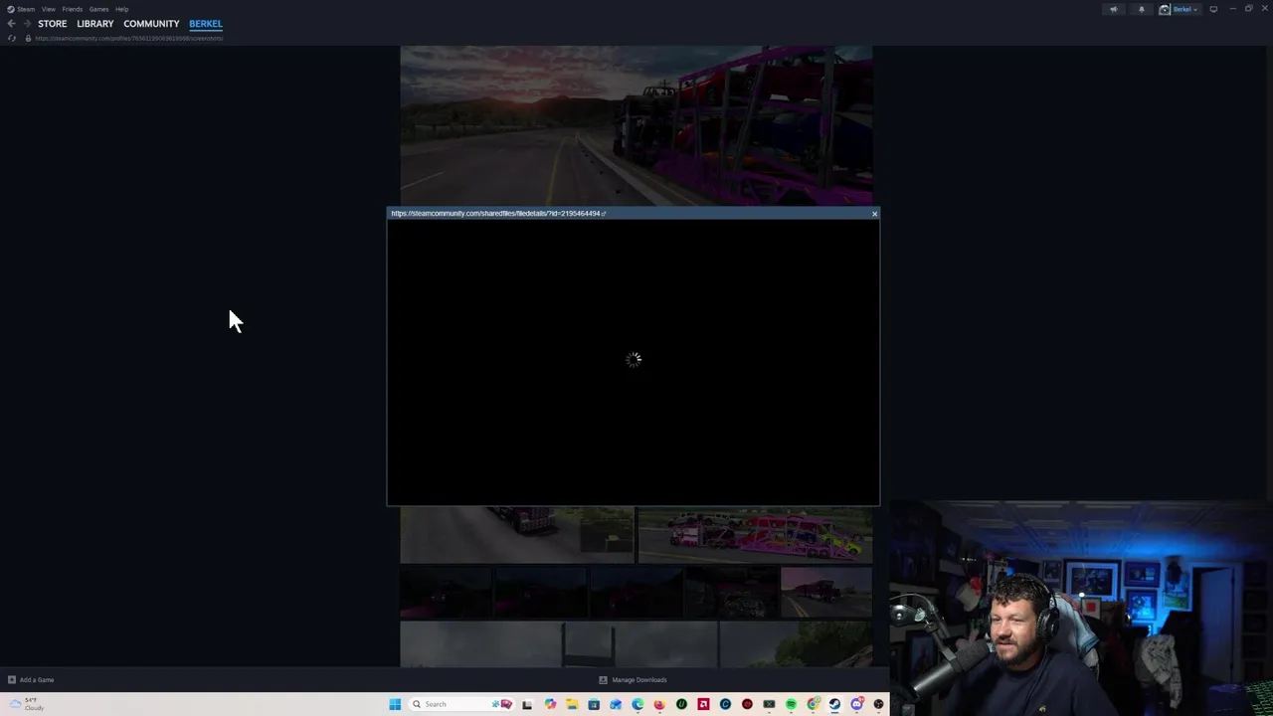Viewport: 1273px width, 716px height.
Task: Click Add a Game
Action: click(31, 680)
